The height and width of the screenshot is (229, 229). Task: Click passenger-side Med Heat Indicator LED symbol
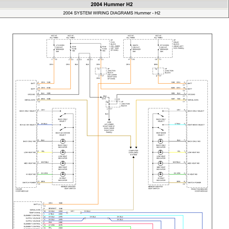[x=161, y=163]
